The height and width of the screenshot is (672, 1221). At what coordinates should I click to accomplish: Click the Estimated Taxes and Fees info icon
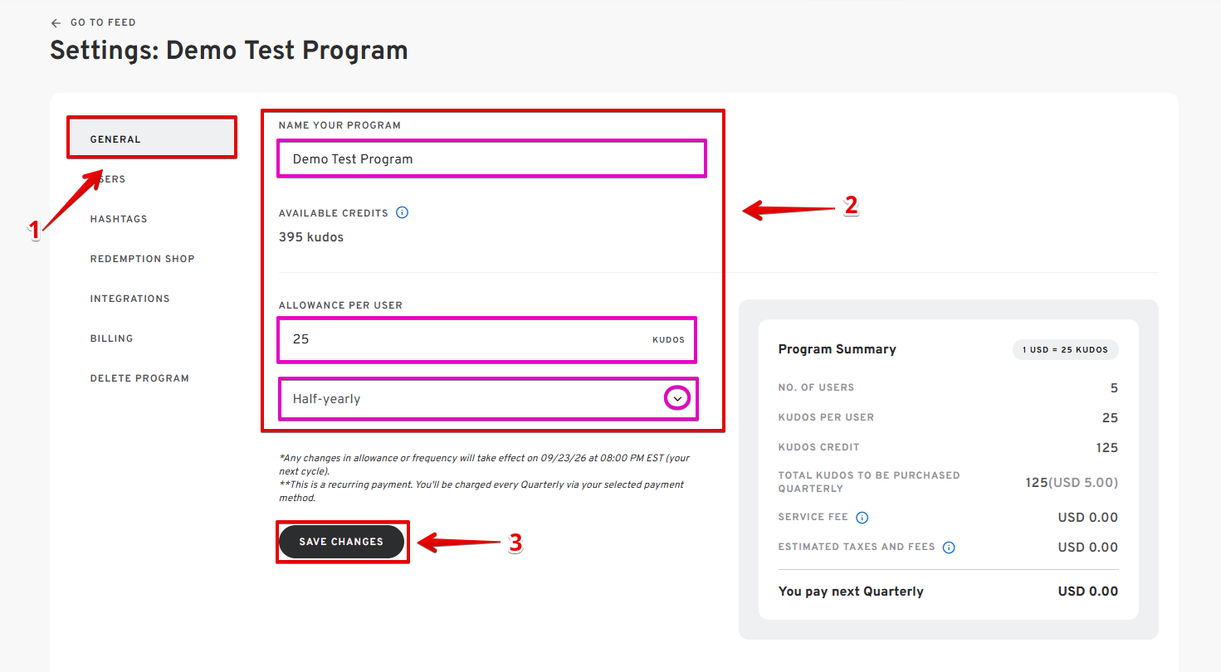coord(949,548)
